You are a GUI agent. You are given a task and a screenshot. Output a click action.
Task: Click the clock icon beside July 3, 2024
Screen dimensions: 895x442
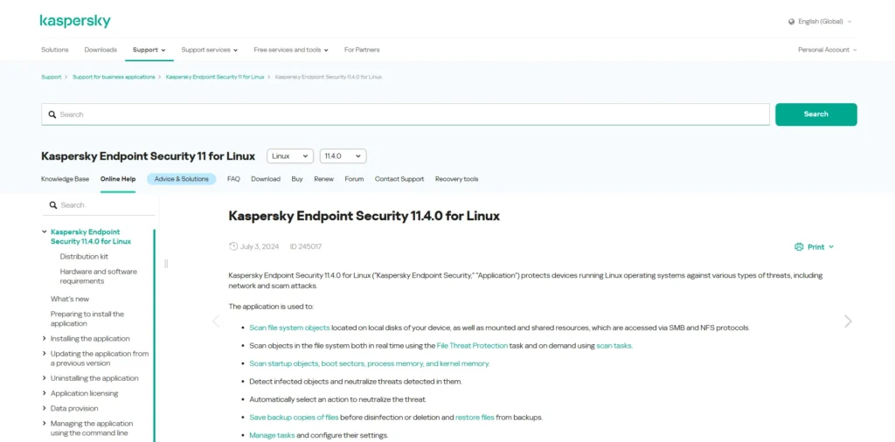232,246
